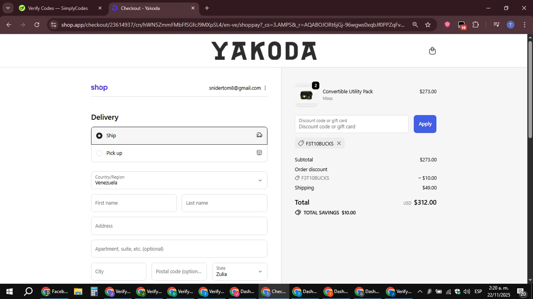533x299 pixels.
Task: Click the Yakoda logo
Action: tap(264, 51)
